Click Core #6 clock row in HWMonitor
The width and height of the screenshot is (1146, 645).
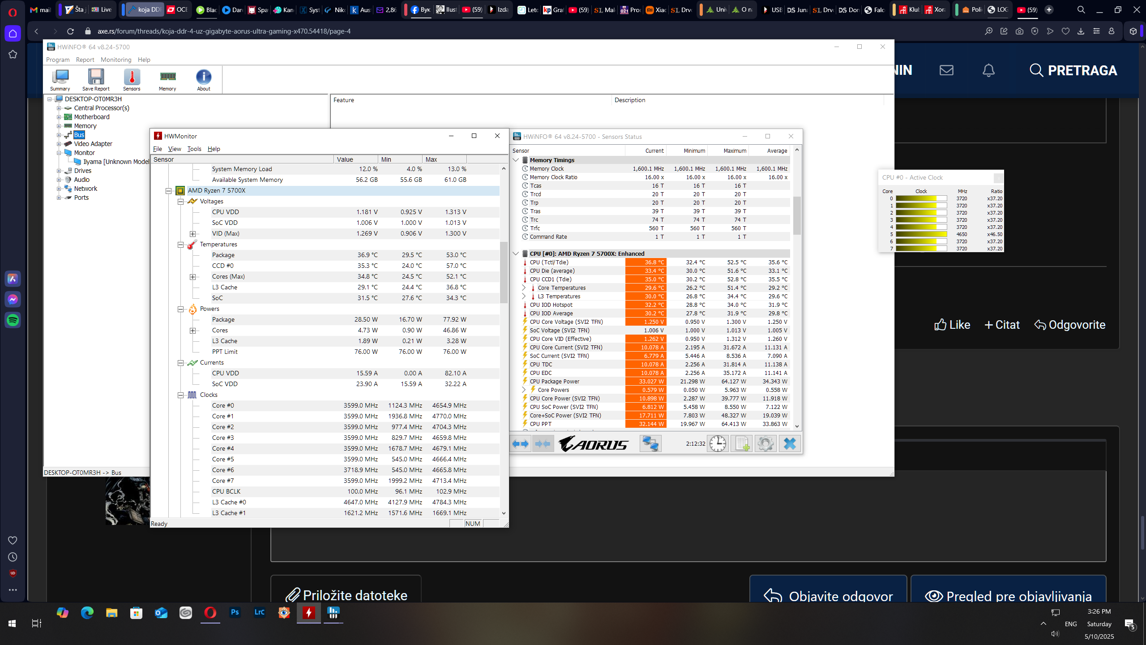(x=331, y=470)
